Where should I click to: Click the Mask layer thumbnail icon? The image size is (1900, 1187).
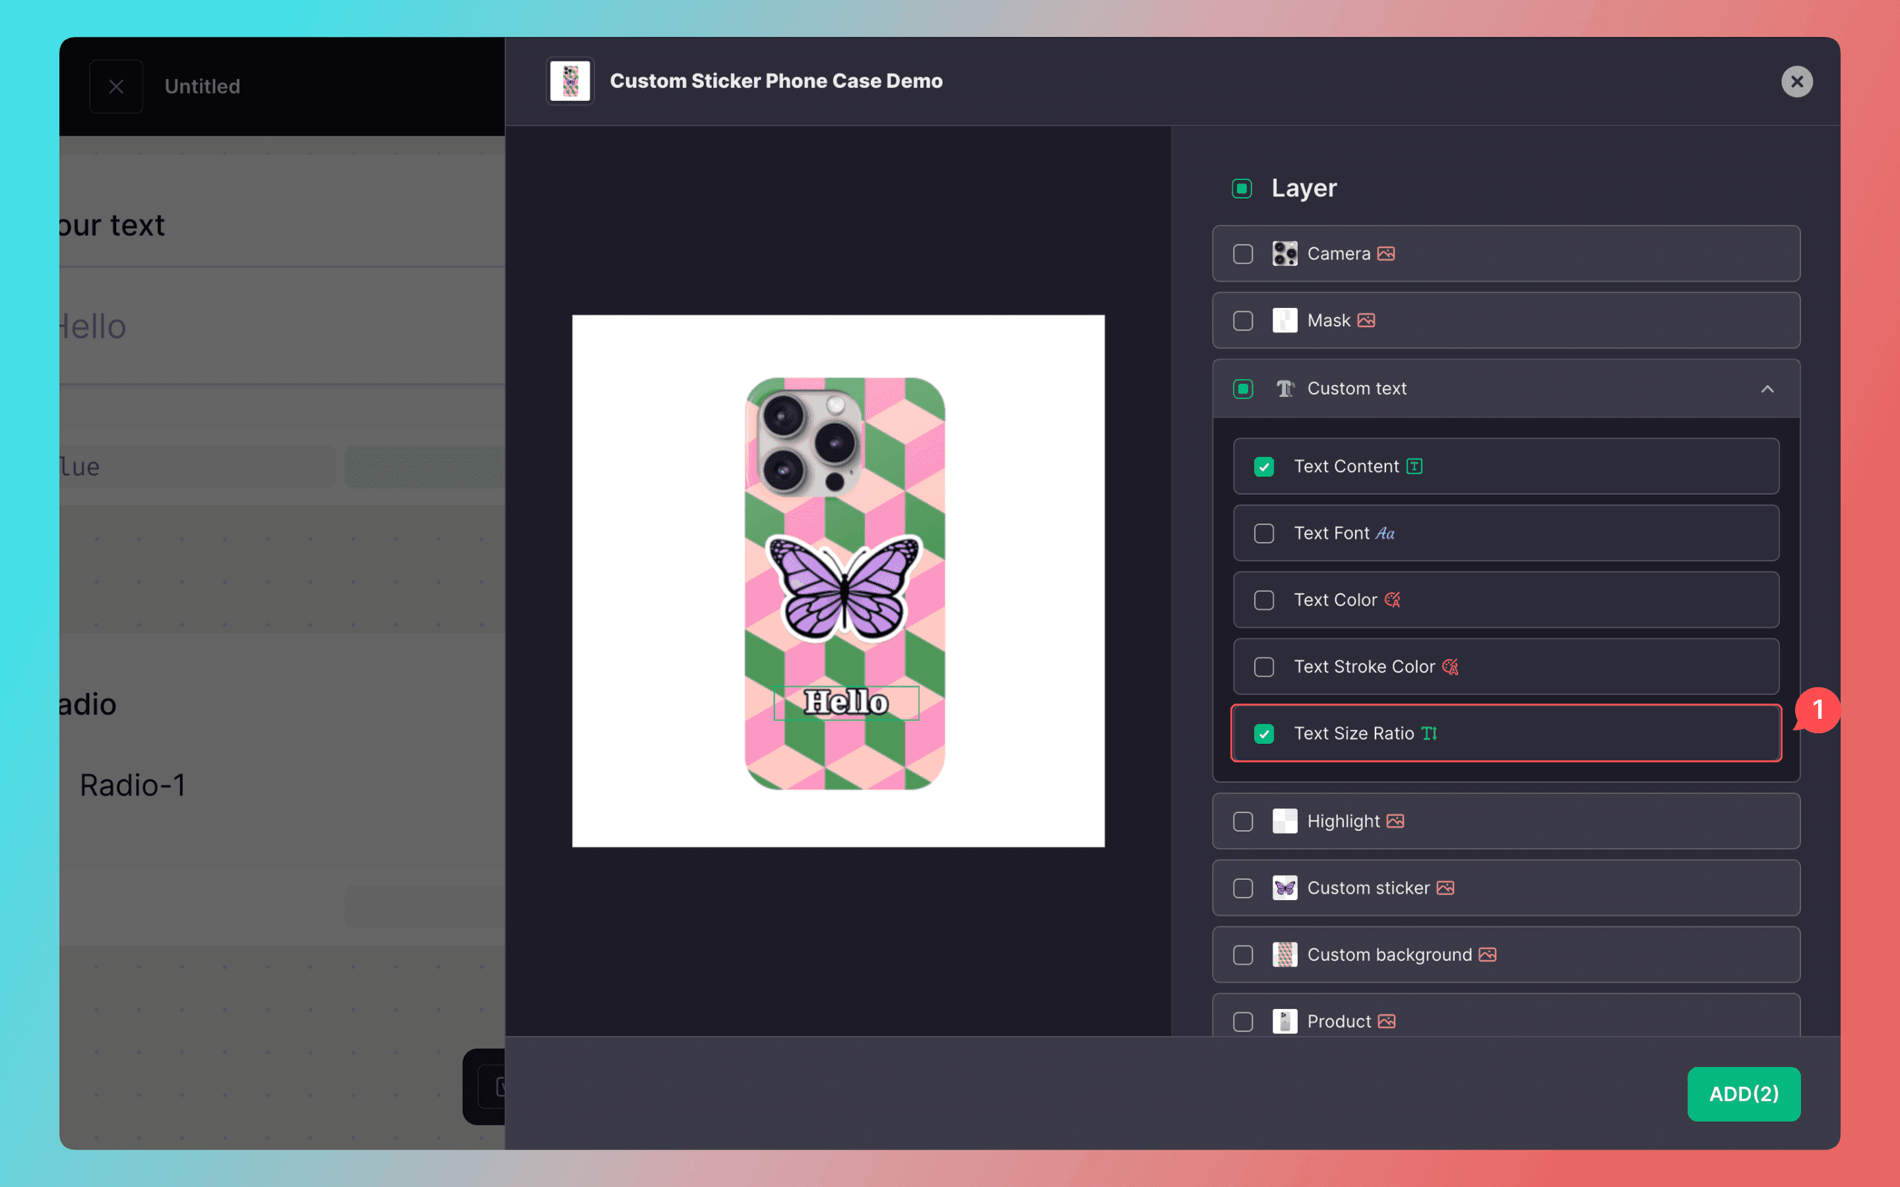click(x=1284, y=320)
